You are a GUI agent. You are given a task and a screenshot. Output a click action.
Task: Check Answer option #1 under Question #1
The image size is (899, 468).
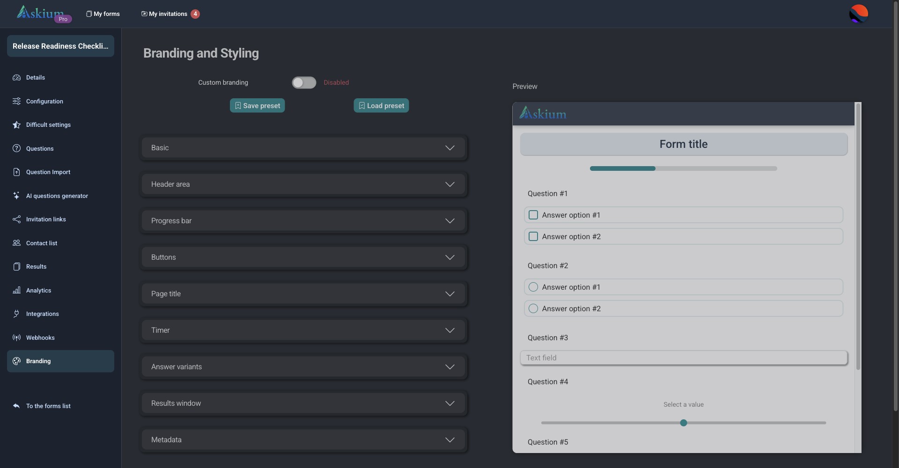pyautogui.click(x=533, y=215)
